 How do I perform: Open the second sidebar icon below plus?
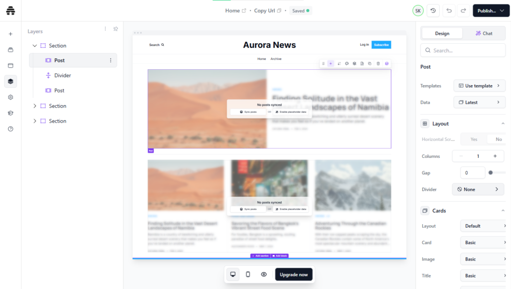10,50
